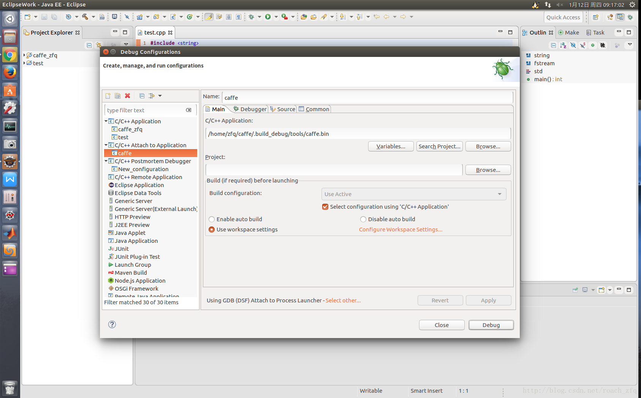Click the Run with coverage icon
This screenshot has height=398, width=641.
[285, 17]
